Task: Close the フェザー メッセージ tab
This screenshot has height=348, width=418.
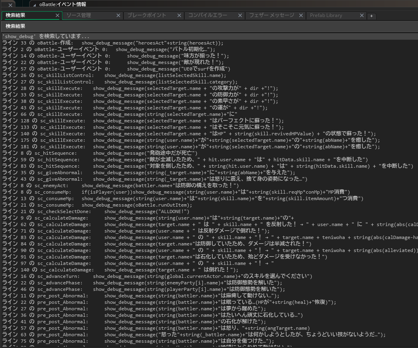Action: click(x=301, y=15)
